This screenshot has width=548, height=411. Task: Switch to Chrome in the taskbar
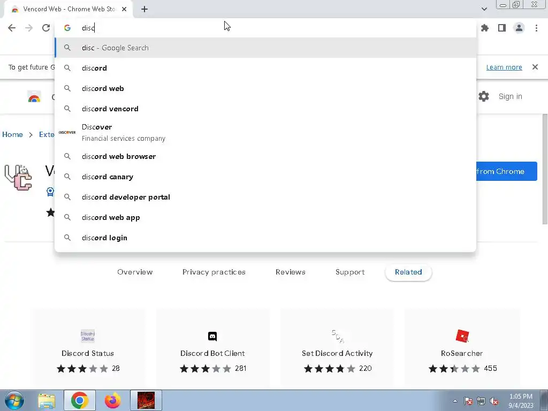(80, 400)
